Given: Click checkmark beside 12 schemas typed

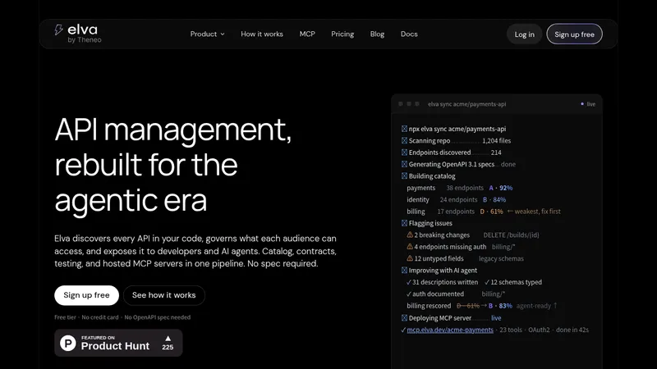Looking at the screenshot, I should click(x=487, y=282).
